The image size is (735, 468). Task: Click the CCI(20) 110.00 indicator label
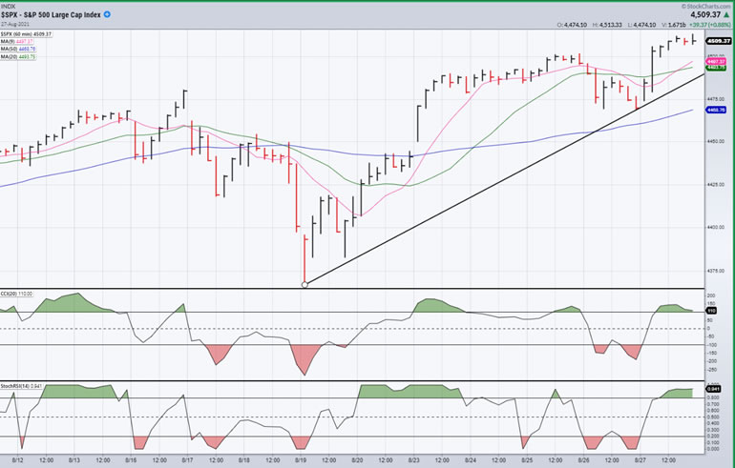(16, 294)
